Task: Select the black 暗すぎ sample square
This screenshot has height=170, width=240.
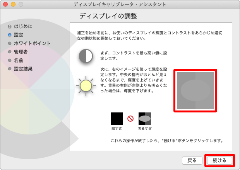Action: click(117, 119)
